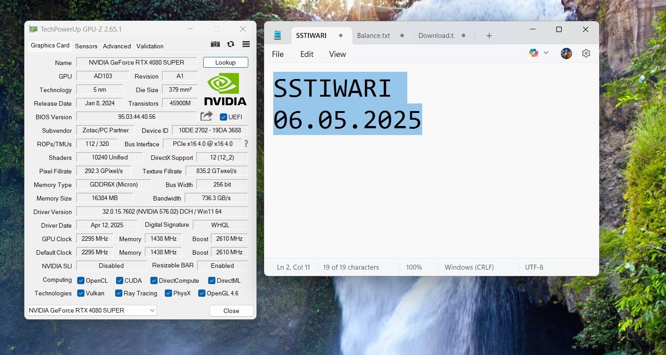This screenshot has width=666, height=355.
Task: Take a GPU-Z screenshot with camera icon
Action: click(x=215, y=44)
